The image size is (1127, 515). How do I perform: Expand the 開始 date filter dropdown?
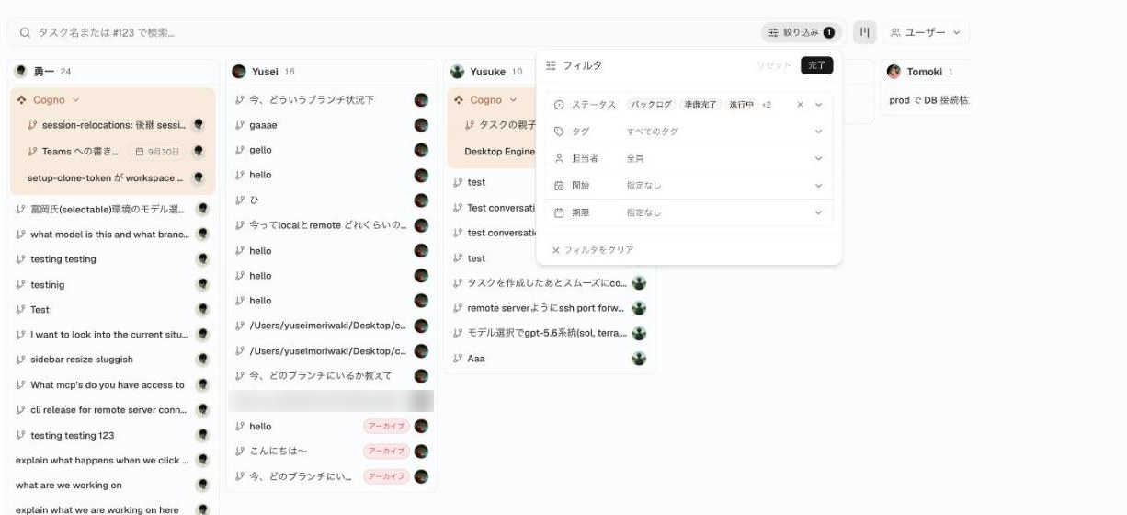coord(818,186)
